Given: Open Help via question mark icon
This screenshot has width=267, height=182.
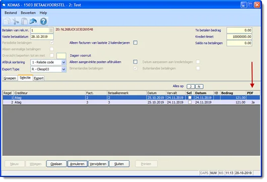Looking at the screenshot, I should [43, 22].
